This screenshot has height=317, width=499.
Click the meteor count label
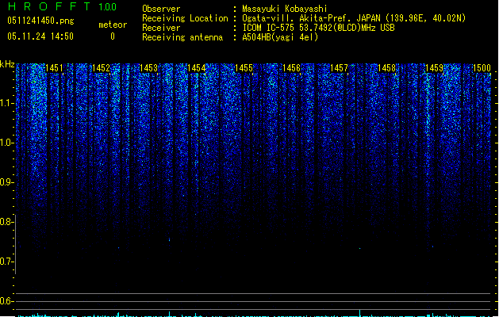click(x=113, y=25)
